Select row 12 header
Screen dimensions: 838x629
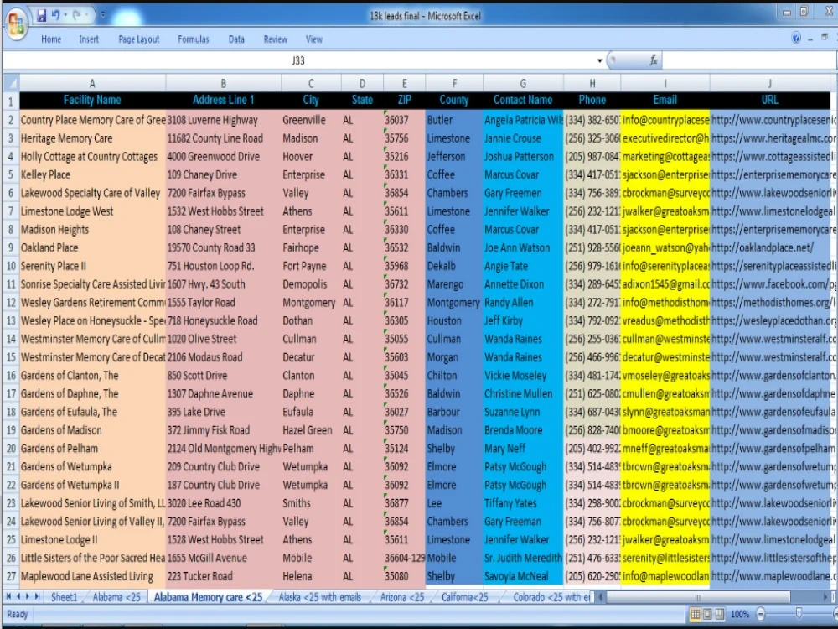pyautogui.click(x=11, y=303)
